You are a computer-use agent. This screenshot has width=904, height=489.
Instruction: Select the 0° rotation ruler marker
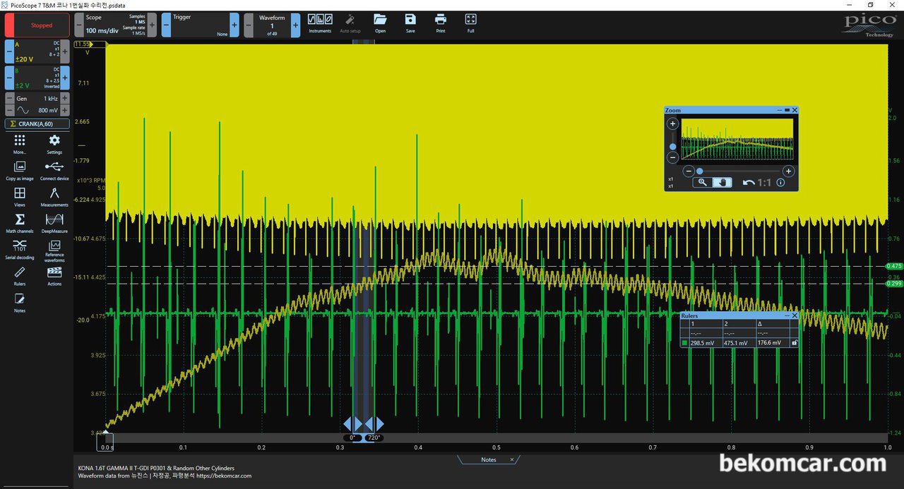tap(352, 438)
